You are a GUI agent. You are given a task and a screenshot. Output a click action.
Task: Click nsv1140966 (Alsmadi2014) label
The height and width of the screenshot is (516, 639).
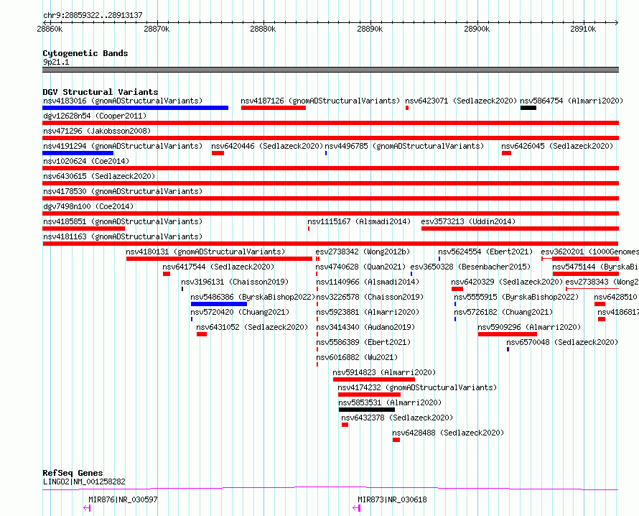[x=368, y=282]
